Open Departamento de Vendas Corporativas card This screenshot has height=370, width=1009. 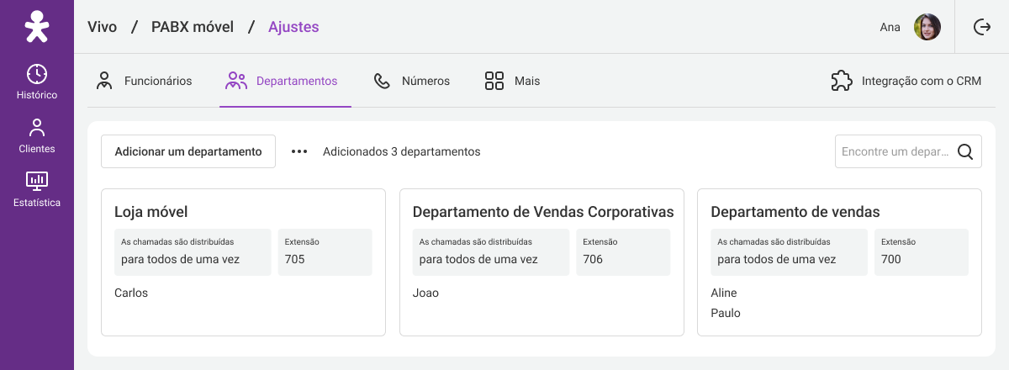click(541, 262)
